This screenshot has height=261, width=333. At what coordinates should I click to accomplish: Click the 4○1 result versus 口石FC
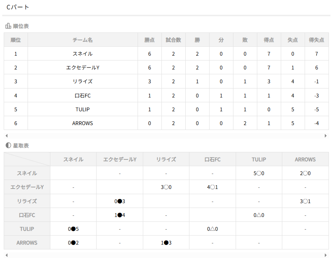212,187
